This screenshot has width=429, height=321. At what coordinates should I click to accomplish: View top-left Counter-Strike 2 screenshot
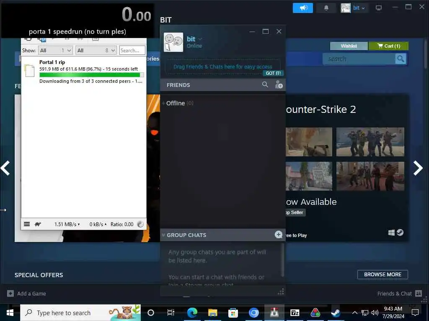309,142
